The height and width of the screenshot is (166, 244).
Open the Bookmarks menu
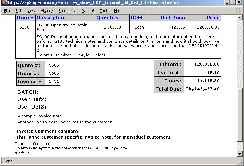point(67,11)
